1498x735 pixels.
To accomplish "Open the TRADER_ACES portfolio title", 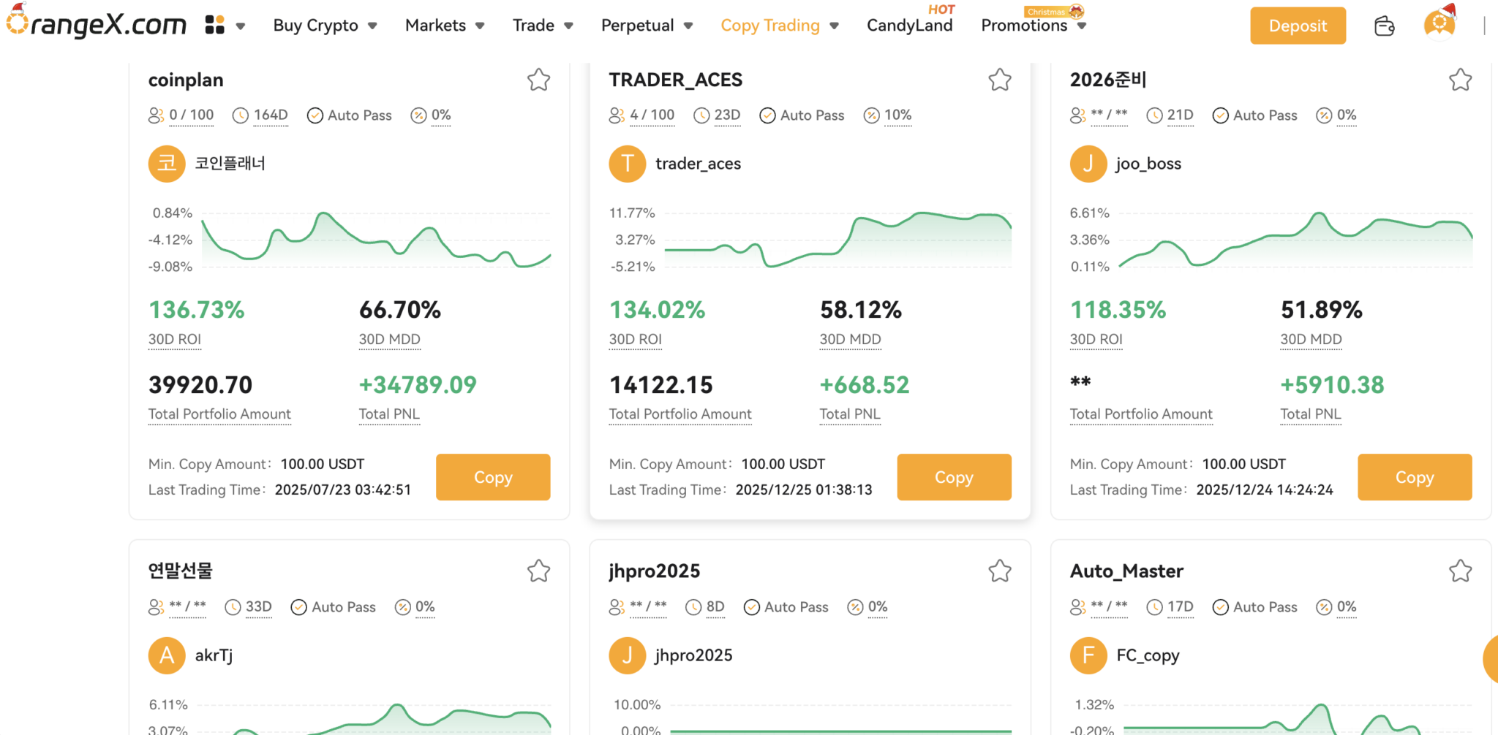I will (x=675, y=80).
